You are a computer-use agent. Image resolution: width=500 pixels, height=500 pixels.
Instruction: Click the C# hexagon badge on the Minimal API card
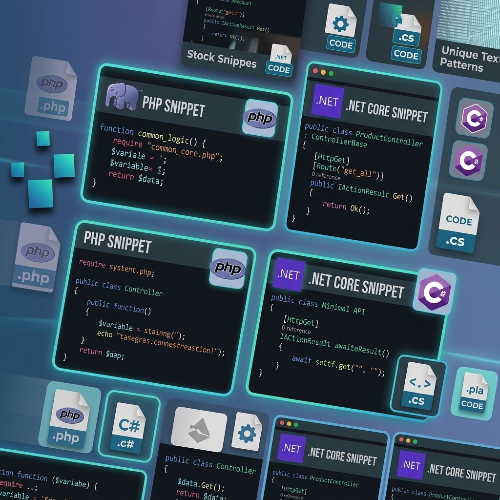click(434, 292)
